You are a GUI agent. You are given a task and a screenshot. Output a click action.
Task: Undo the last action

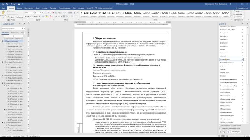click(x=7, y=4)
